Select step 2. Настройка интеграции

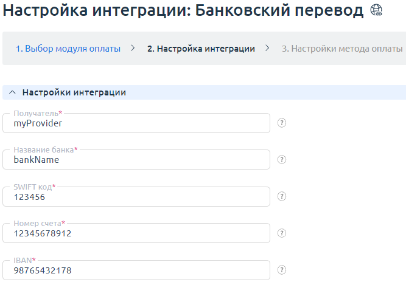tap(201, 49)
